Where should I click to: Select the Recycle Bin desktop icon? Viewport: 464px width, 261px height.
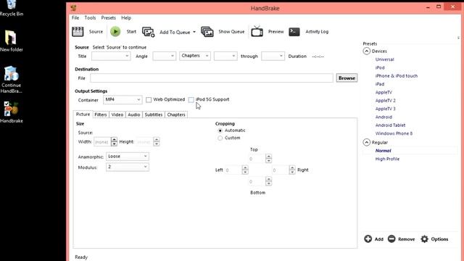12,8
